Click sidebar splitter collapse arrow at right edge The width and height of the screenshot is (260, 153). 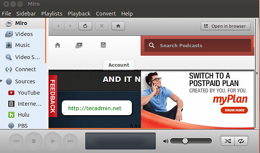tap(257, 73)
